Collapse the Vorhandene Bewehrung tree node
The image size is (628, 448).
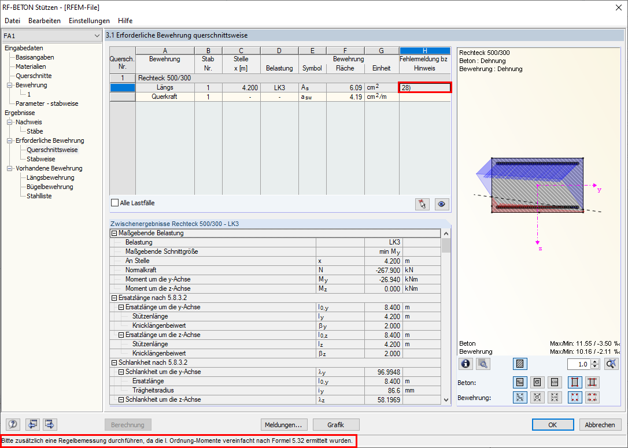[10, 168]
